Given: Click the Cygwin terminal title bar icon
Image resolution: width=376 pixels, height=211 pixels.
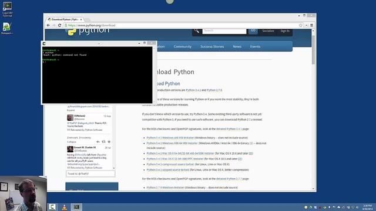Looking at the screenshot, I should (44, 43).
